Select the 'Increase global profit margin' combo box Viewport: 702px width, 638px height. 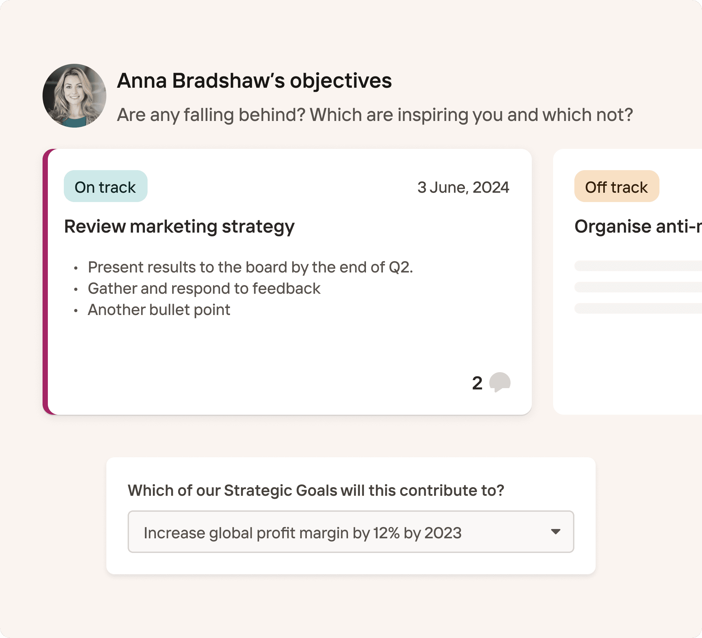click(351, 531)
